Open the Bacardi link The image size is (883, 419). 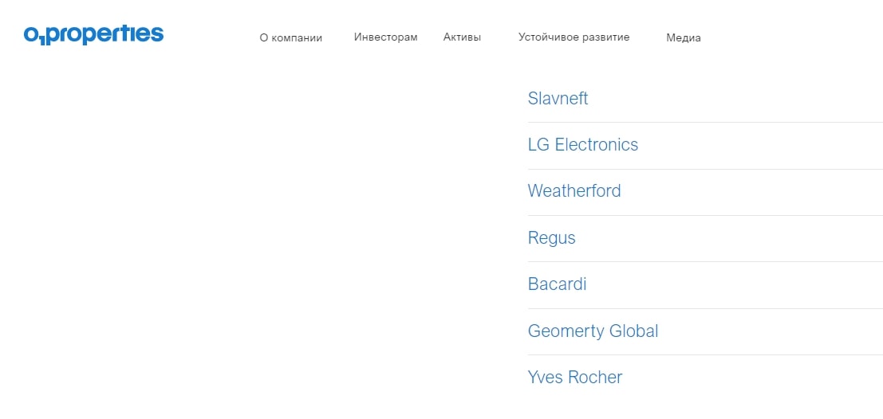click(557, 284)
